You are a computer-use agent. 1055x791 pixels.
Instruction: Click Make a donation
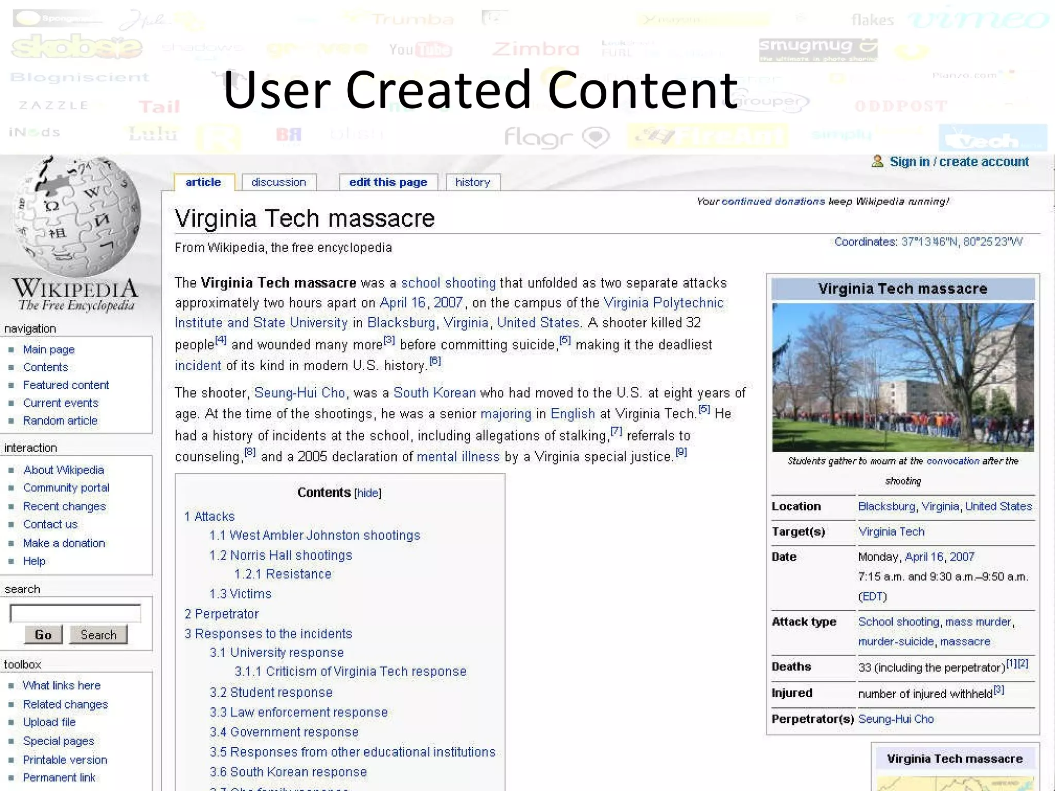[64, 543]
